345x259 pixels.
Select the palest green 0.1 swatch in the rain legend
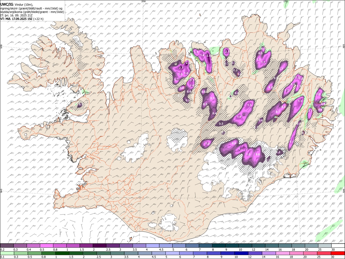coord(7,253)
